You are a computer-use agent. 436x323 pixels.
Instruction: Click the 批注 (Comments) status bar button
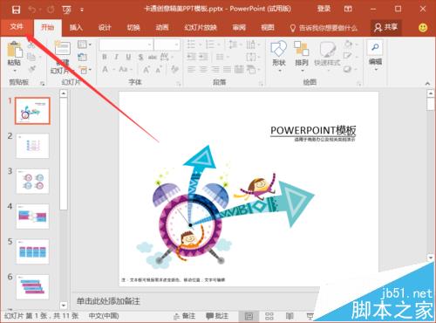pos(217,316)
